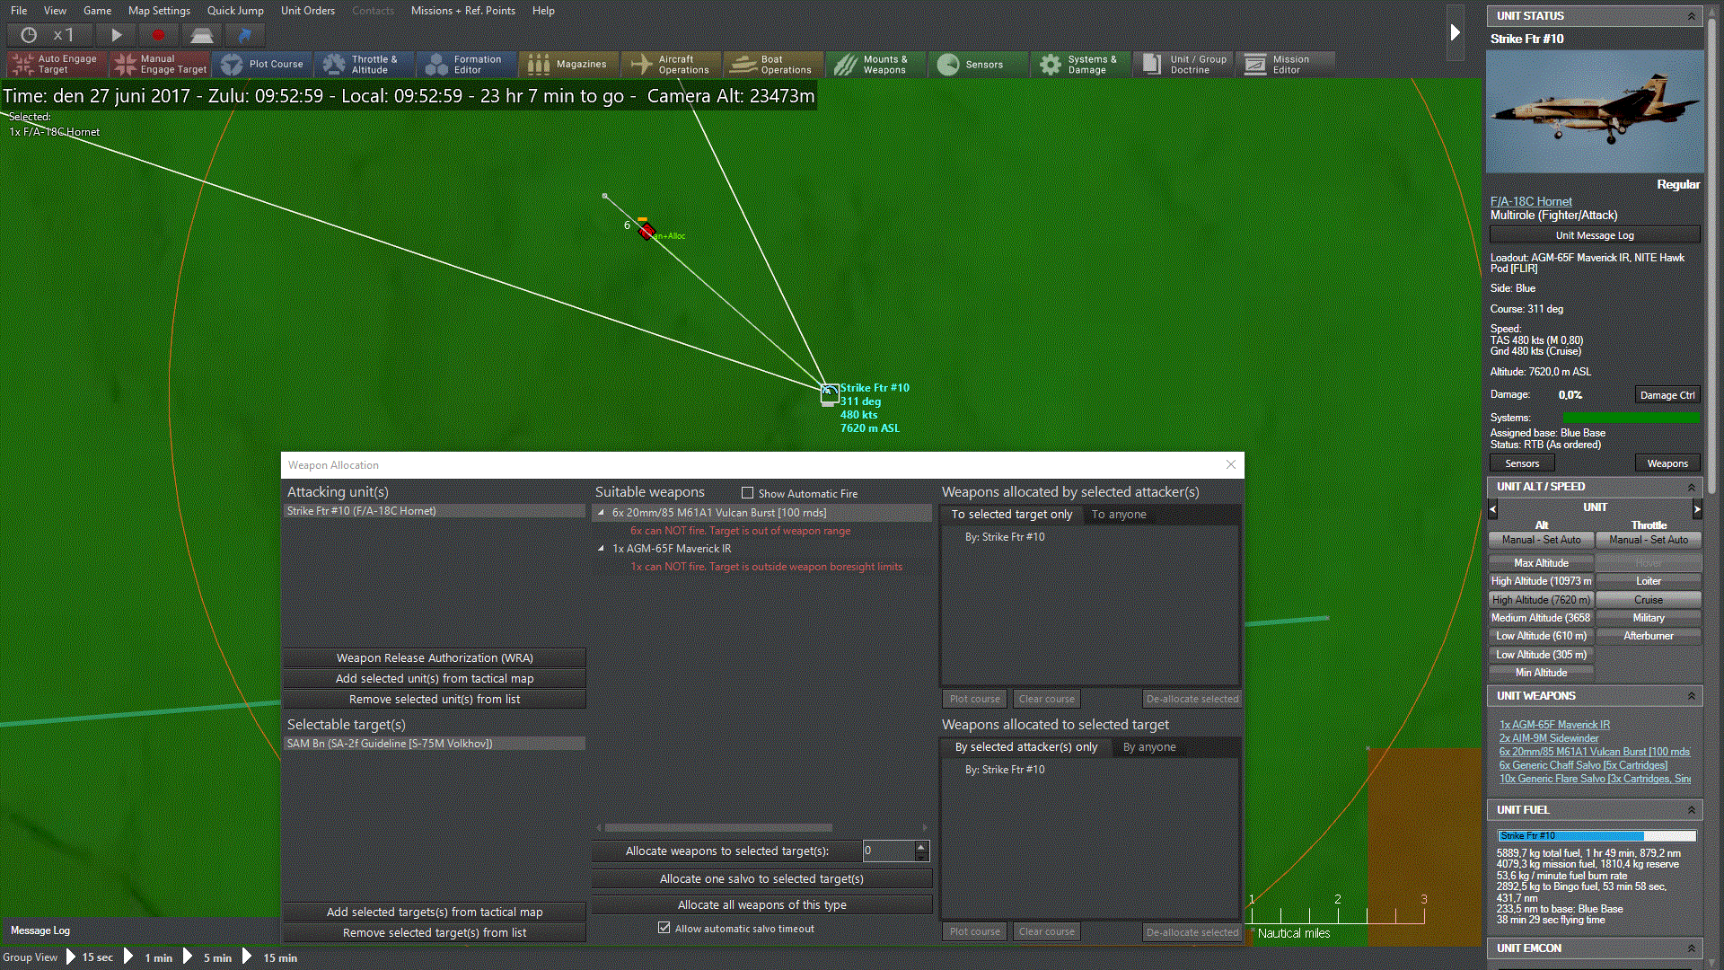Click the weapon quantity input field
Screen dimensions: 1724x970
pos(887,851)
